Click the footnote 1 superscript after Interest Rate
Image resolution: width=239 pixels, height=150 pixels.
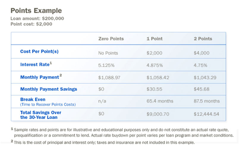[x=51, y=63]
